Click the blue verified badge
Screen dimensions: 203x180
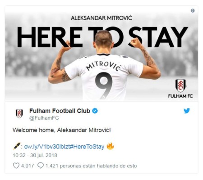(95, 111)
